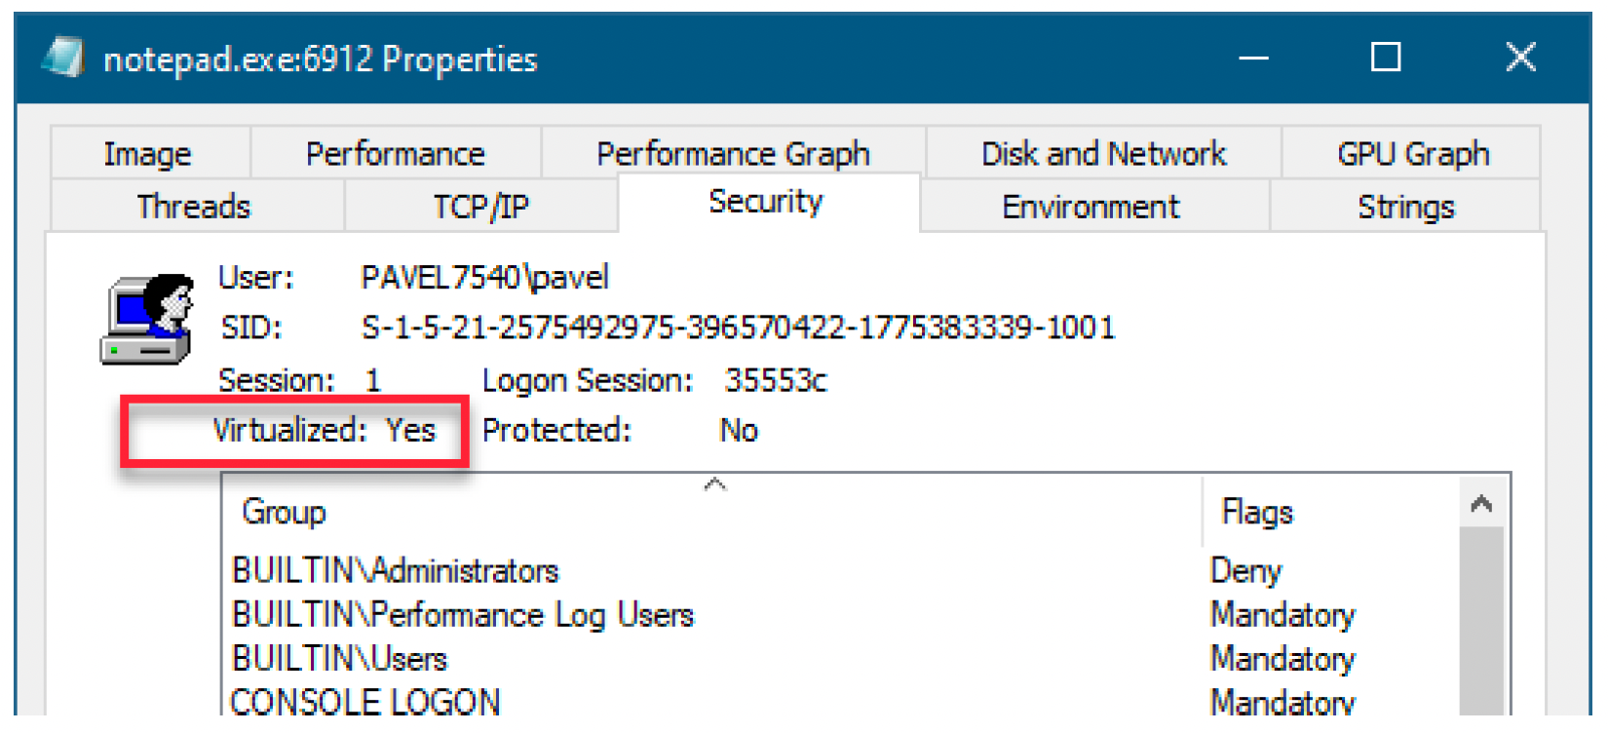Click the Logon Session value 35553c
1608x733 pixels.
click(776, 380)
